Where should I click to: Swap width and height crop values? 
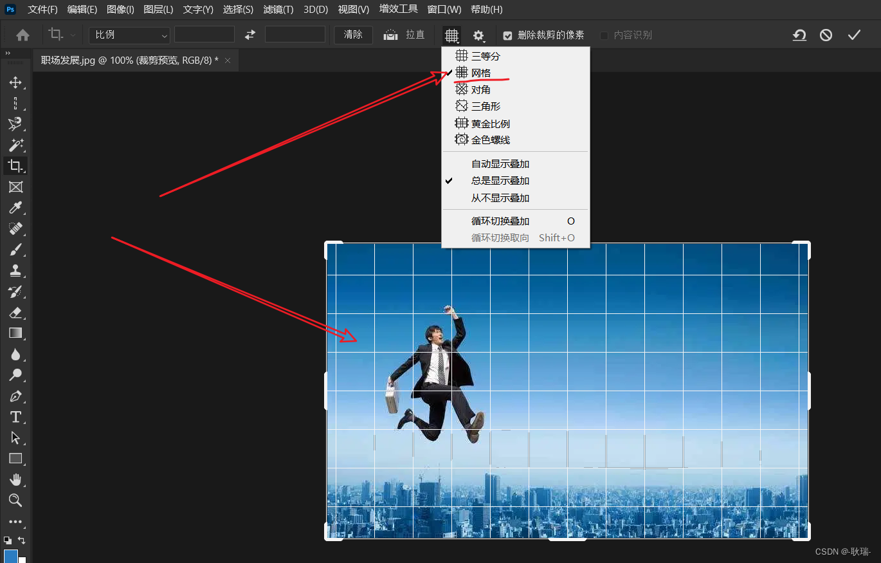250,35
